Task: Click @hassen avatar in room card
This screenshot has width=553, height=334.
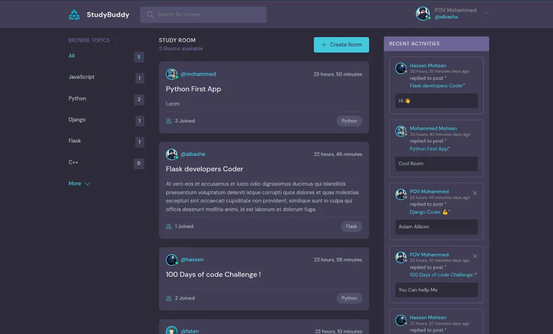Action: (x=172, y=260)
